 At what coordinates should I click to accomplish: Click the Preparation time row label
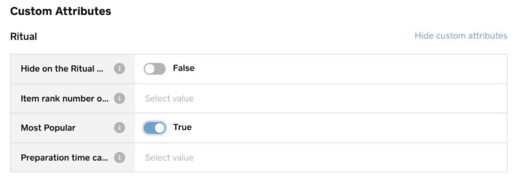point(64,158)
